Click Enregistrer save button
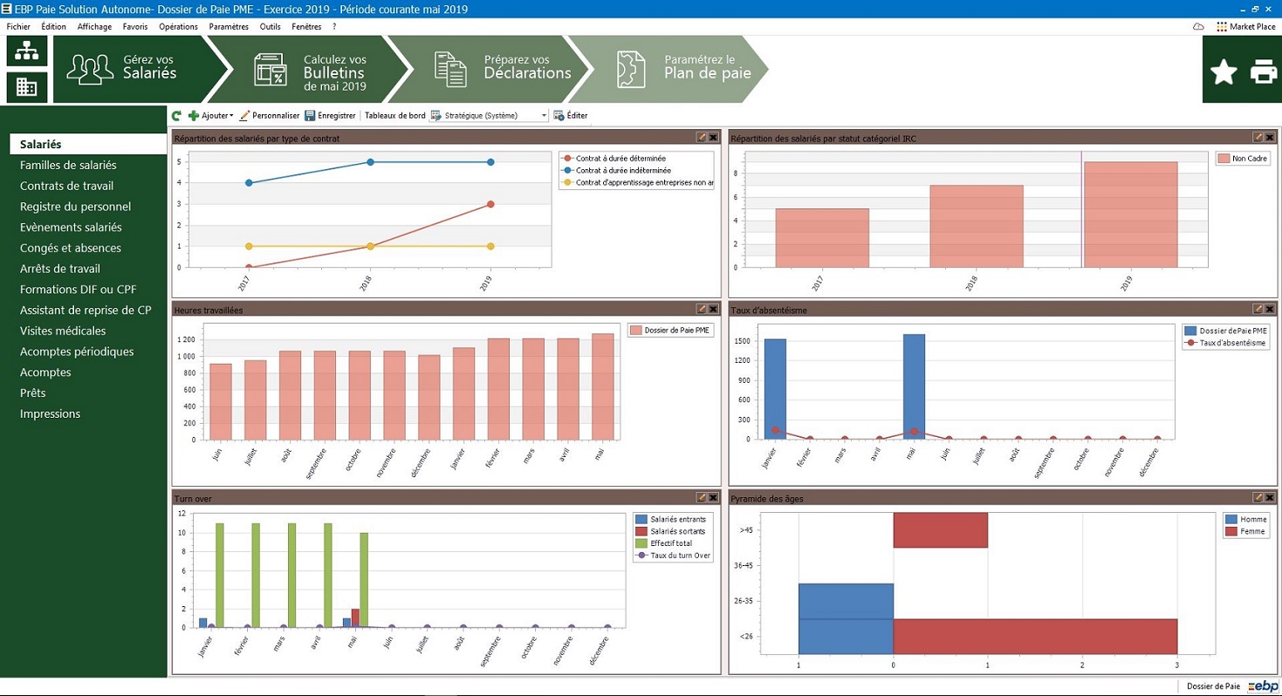This screenshot has height=696, width=1282. pos(330,115)
